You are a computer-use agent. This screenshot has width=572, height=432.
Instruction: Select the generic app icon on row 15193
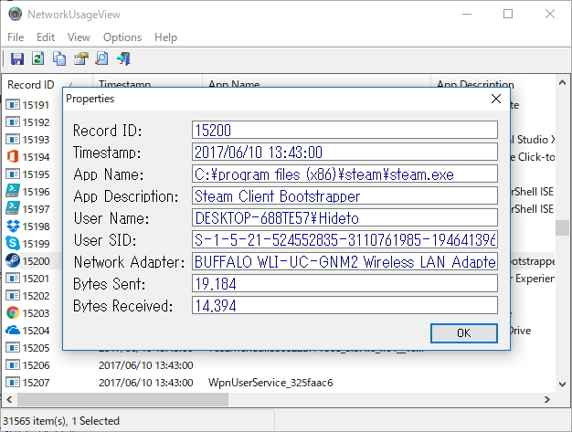(x=13, y=140)
